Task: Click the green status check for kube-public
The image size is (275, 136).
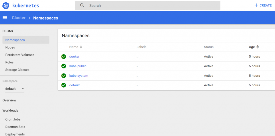Action: click(64, 66)
